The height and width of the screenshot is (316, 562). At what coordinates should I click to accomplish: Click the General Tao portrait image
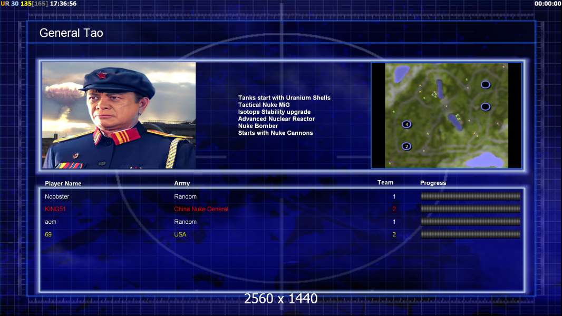tap(119, 115)
